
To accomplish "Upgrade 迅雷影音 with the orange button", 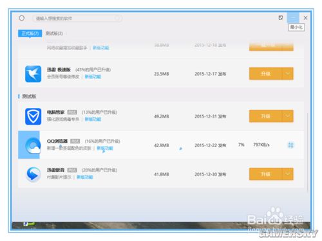I will pos(265,174).
